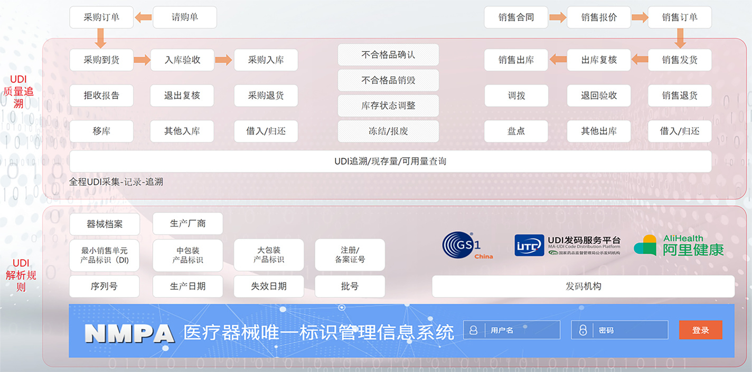Open the 库存状态调整 item

tap(388, 106)
